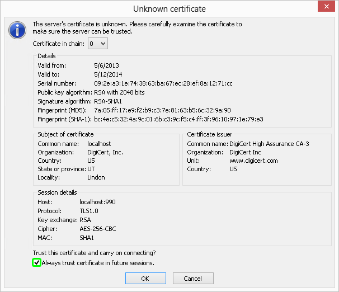Click the Valid from date 5/6/2013
The width and height of the screenshot is (339, 292).
pos(106,65)
